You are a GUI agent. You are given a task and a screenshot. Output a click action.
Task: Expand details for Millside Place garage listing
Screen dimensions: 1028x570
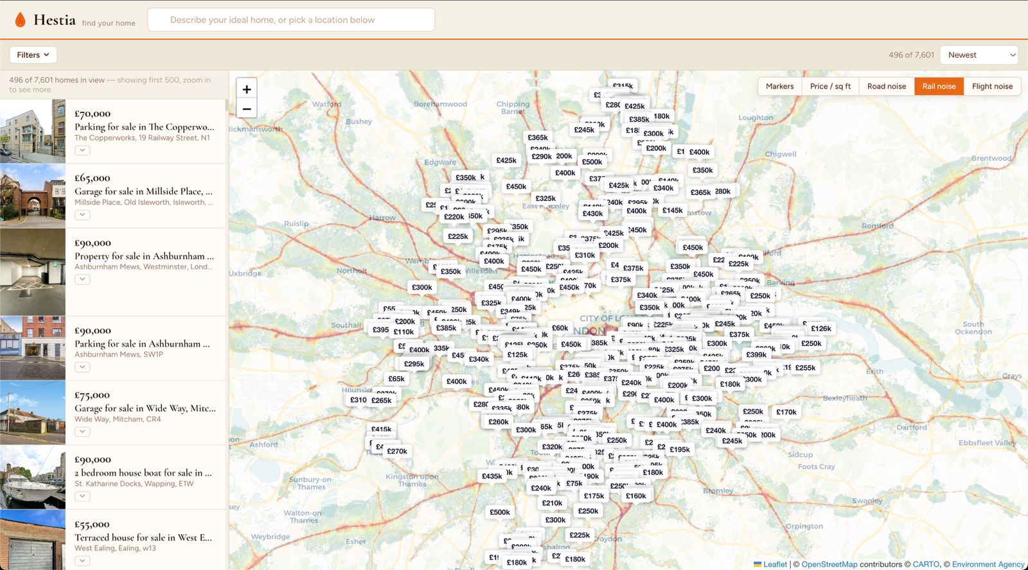(x=82, y=215)
